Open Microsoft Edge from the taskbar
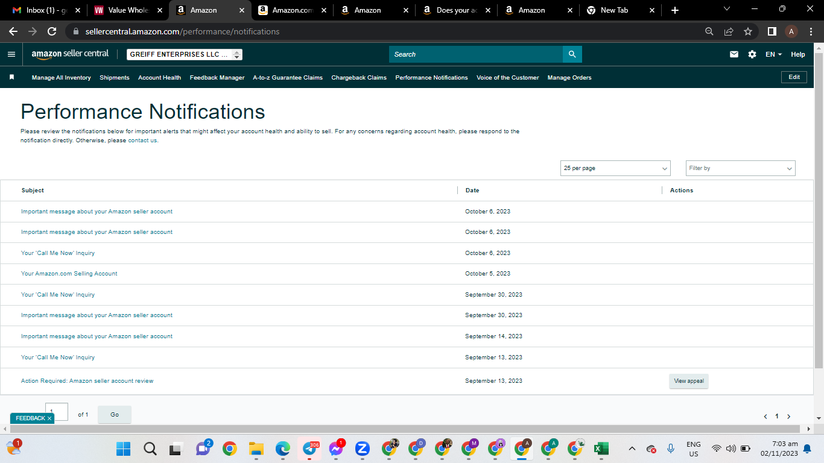The image size is (824, 463). coord(283,449)
